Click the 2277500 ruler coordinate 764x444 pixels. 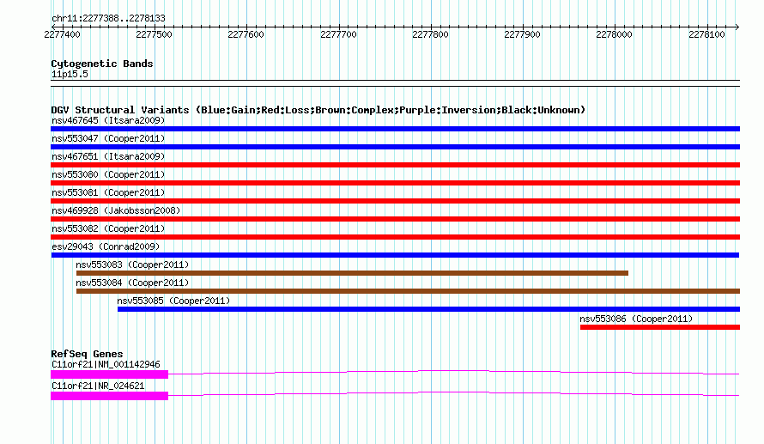tap(154, 34)
